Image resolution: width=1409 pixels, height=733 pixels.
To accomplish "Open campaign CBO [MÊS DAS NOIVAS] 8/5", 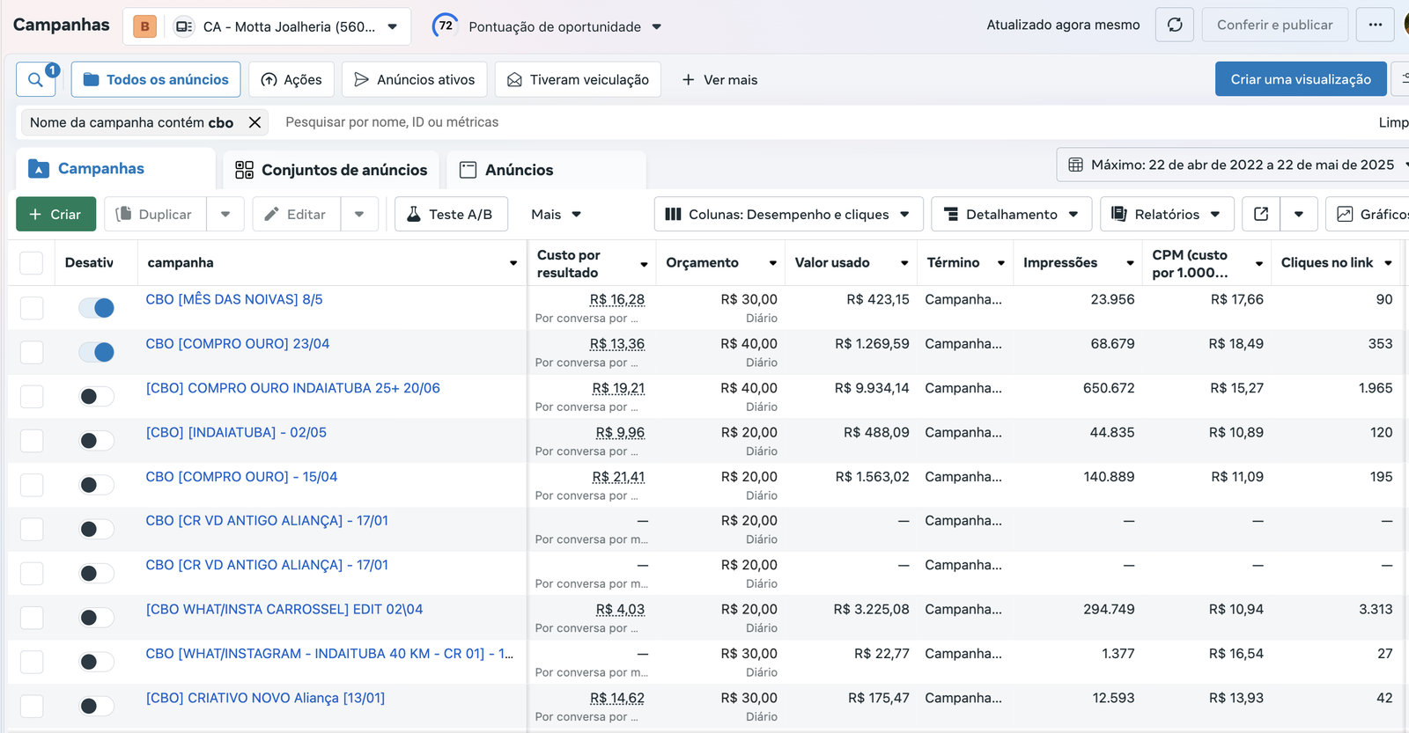I will (234, 299).
